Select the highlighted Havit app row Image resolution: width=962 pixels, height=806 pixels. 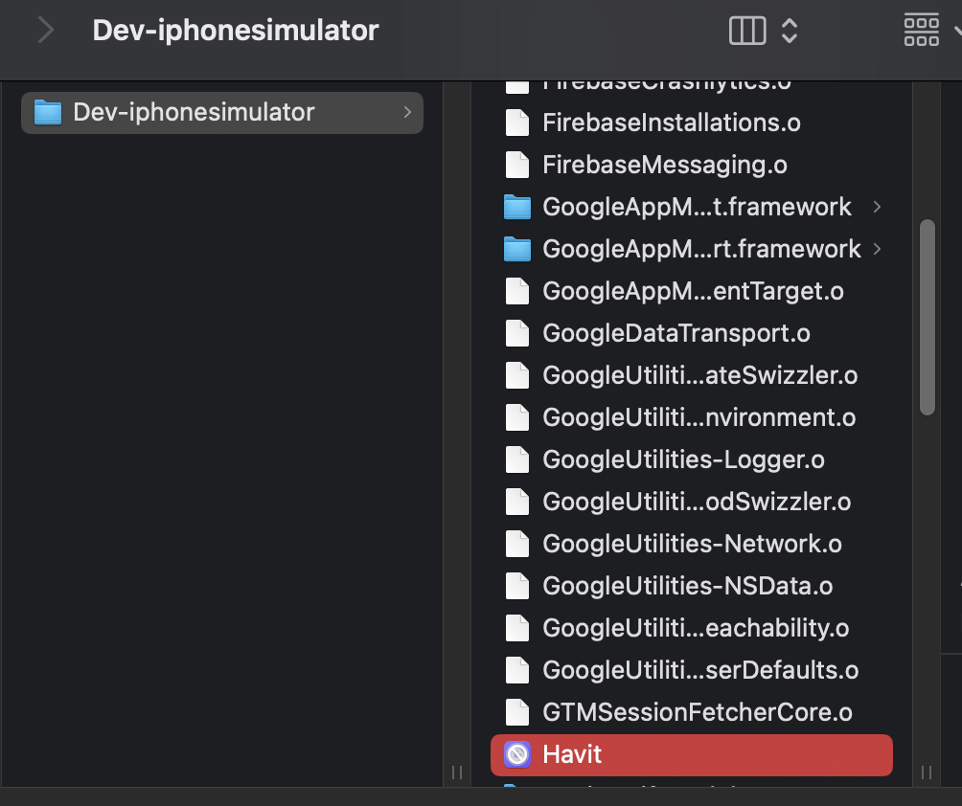[x=692, y=755]
